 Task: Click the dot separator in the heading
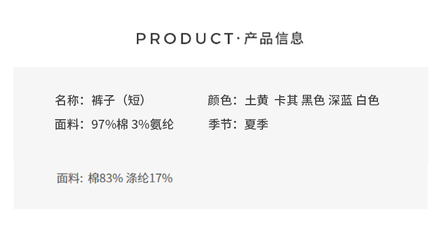click(x=238, y=39)
